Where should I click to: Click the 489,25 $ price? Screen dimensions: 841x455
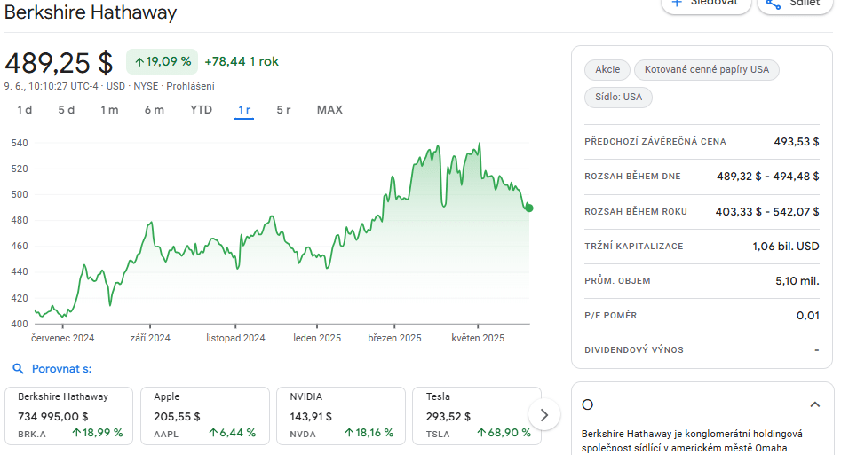59,63
